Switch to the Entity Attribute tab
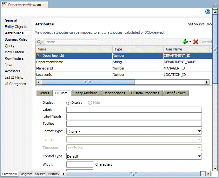Image resolution: width=219 pixels, height=178 pixels. pos(85,93)
